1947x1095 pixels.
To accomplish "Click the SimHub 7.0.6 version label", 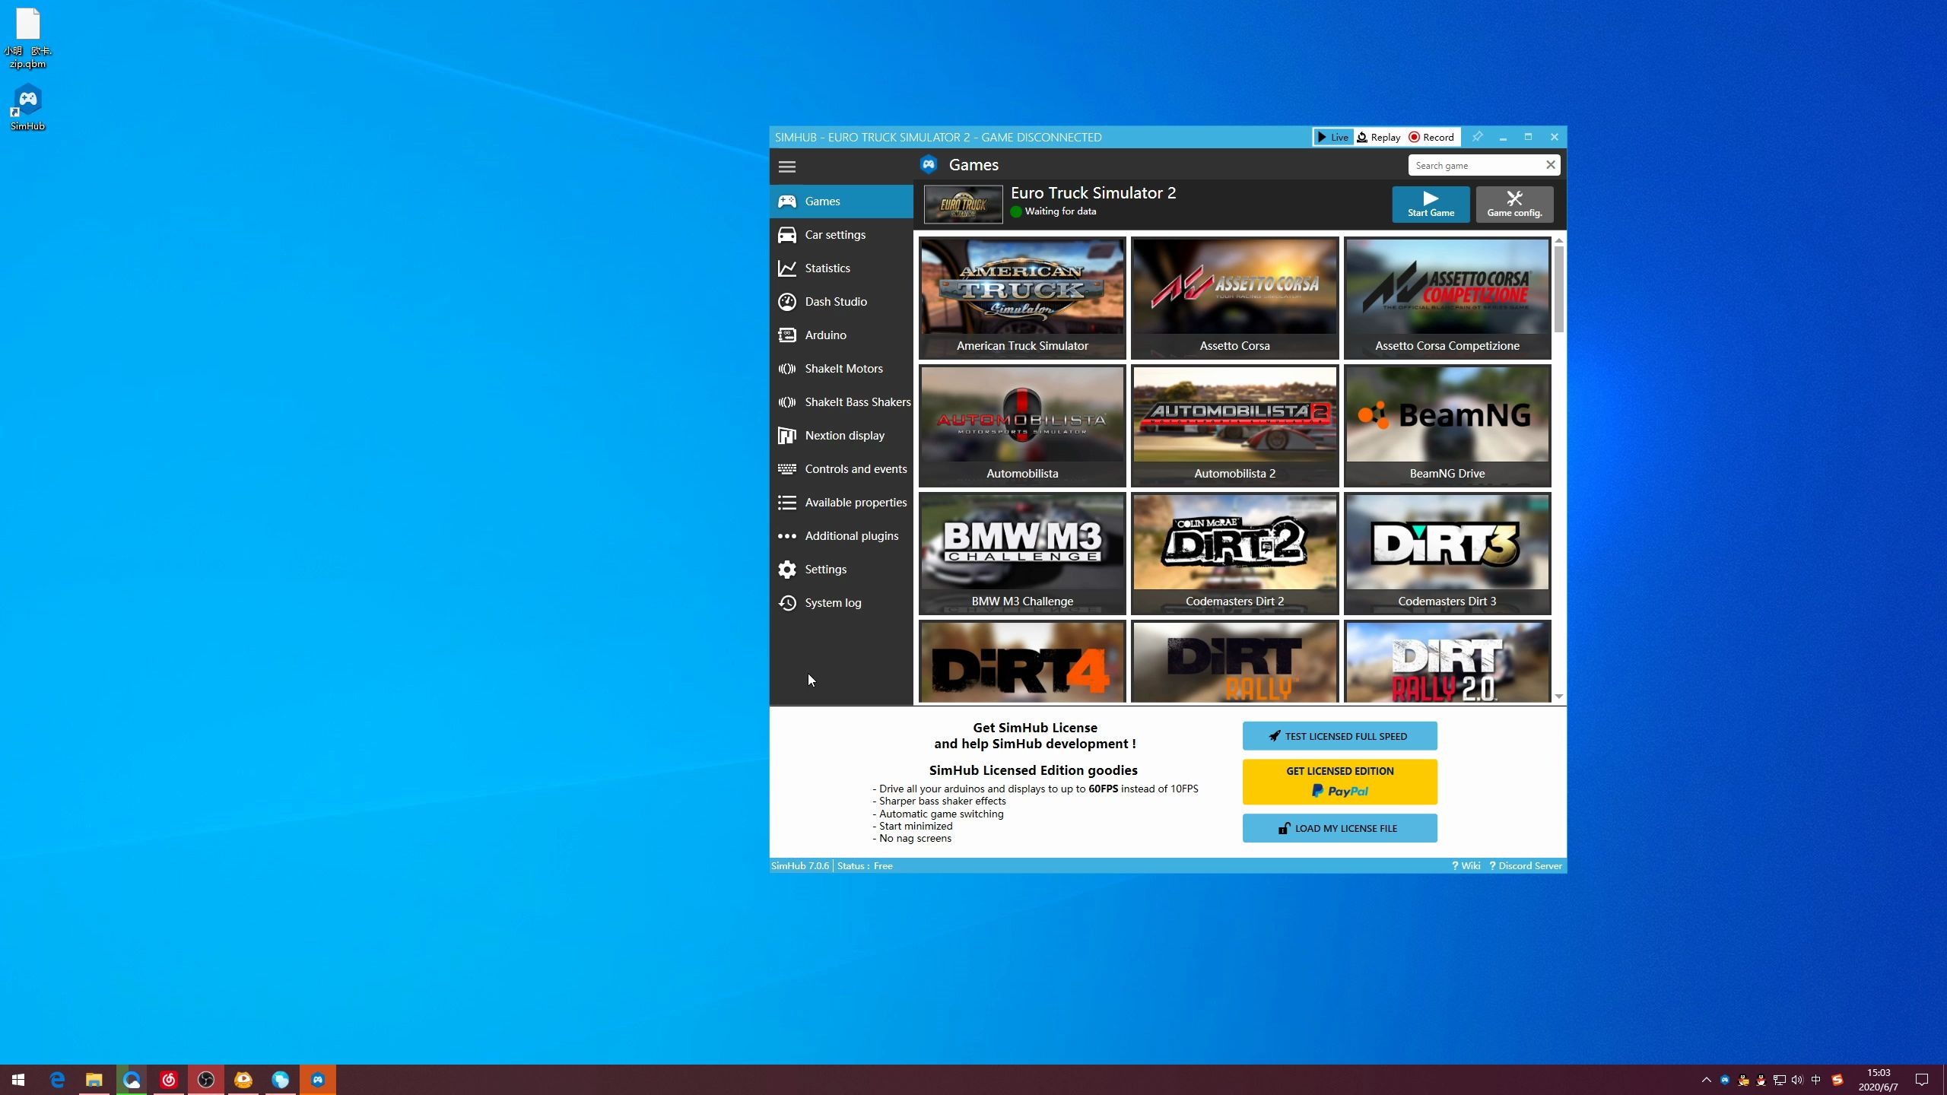I will point(800,866).
